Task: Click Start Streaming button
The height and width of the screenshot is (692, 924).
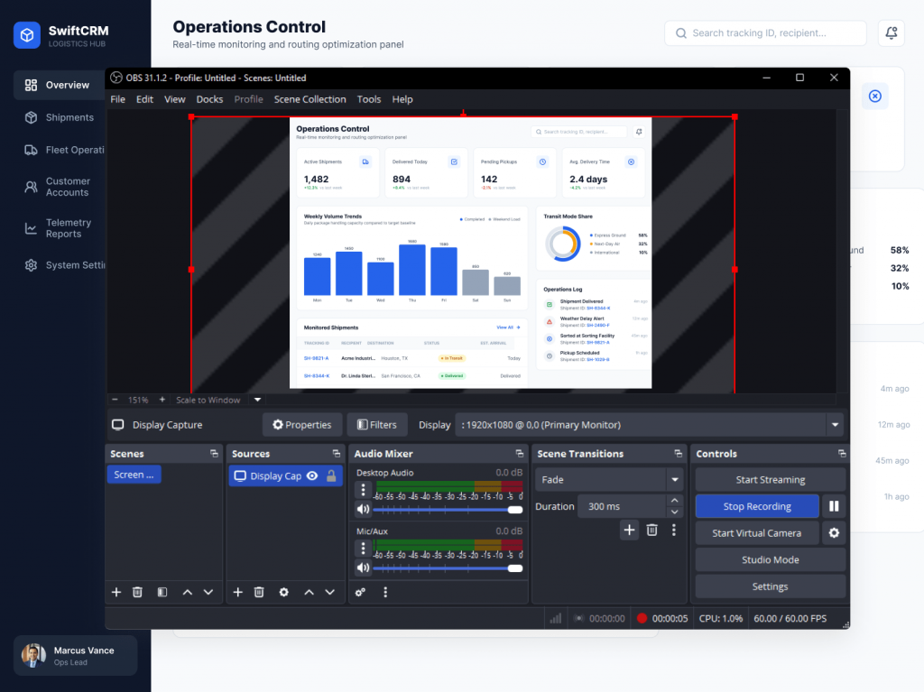Action: (x=771, y=480)
